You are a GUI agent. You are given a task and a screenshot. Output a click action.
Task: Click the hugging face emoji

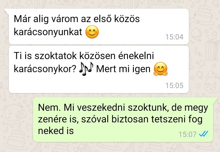tap(161, 69)
